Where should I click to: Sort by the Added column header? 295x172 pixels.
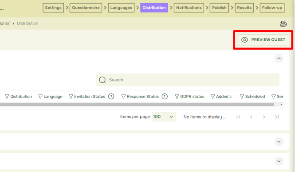pos(224,97)
